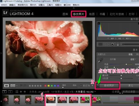Toggle the auto sync switch
This screenshot has width=139, height=106.
click(98, 85)
